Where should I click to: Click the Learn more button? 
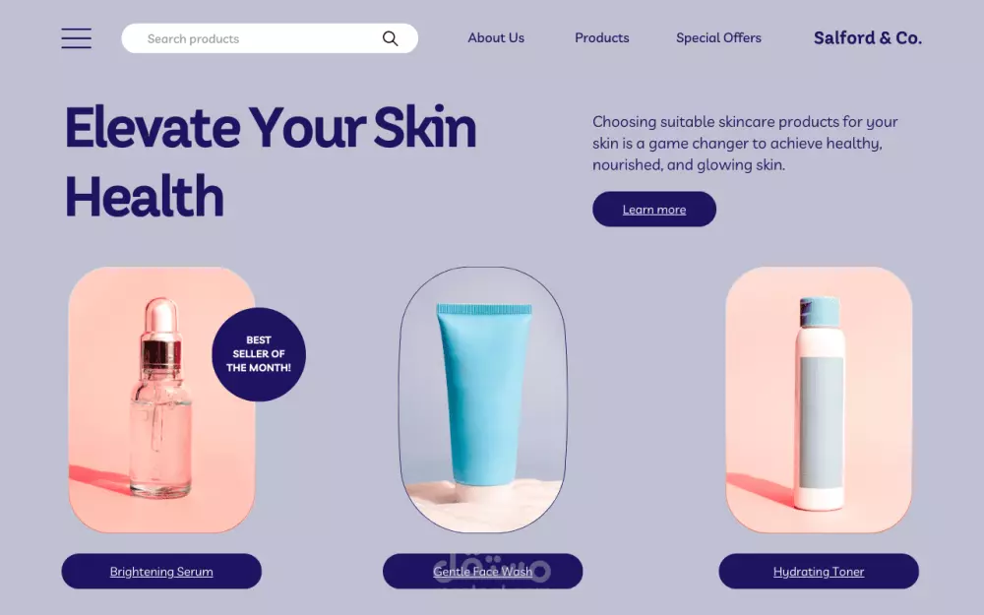(x=654, y=209)
